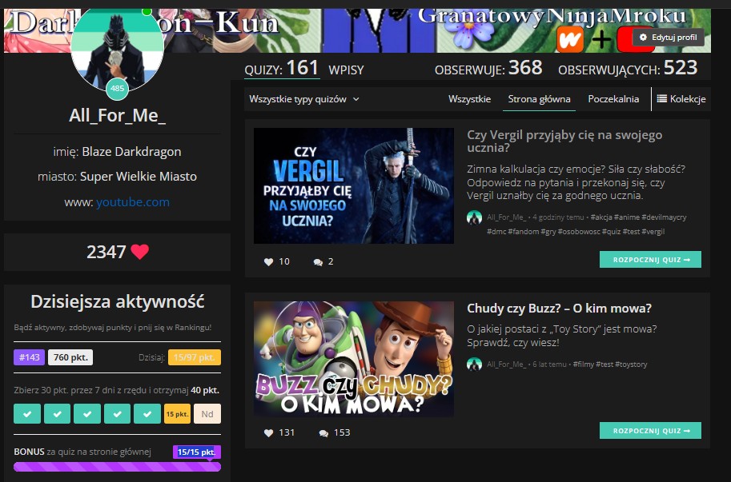Open the Buzz czy Chudy quiz thumbnail
The height and width of the screenshot is (482, 731).
pyautogui.click(x=354, y=359)
